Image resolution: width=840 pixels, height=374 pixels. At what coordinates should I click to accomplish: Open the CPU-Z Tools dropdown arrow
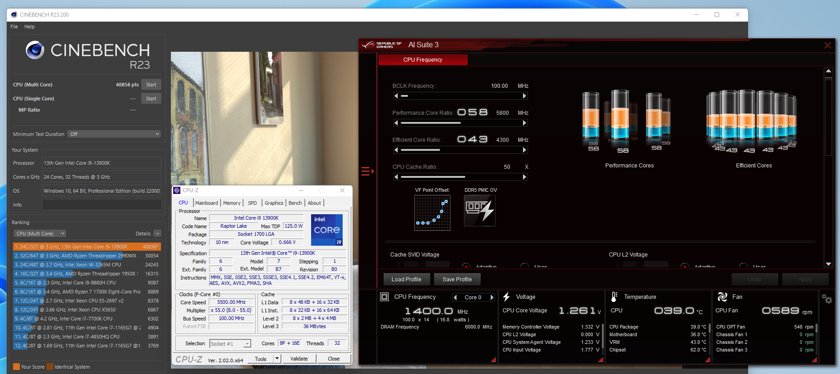coord(277,359)
